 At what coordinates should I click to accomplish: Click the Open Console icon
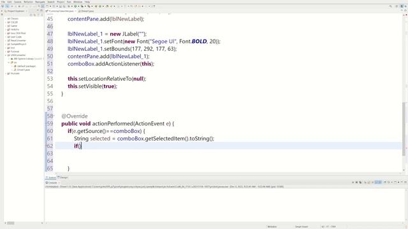point(395,183)
